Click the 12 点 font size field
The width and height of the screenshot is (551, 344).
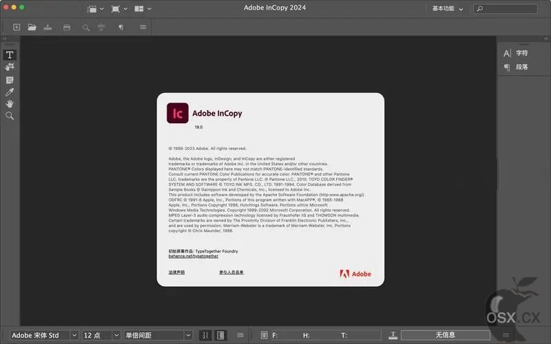coord(97,335)
